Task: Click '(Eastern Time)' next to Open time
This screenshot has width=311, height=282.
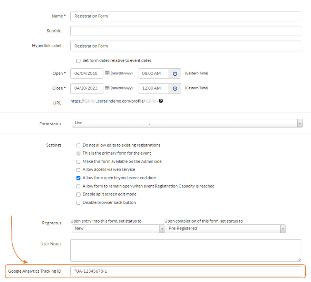Action: pos(197,73)
